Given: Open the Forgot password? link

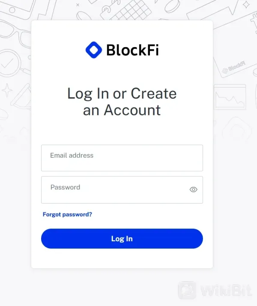Looking at the screenshot, I should (x=67, y=214).
